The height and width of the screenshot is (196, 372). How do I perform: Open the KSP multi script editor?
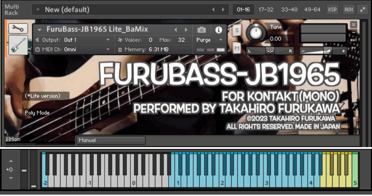coord(333,9)
